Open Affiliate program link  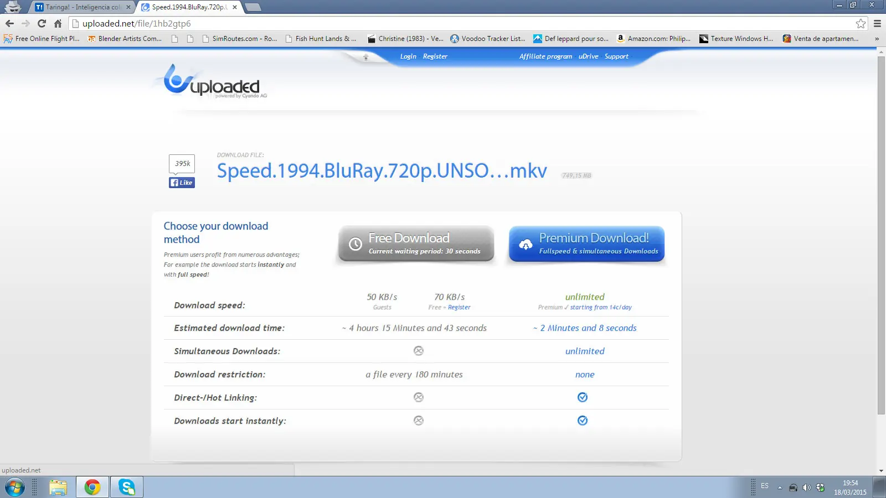tap(545, 56)
